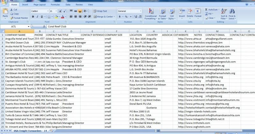Click the Copy icon
The width and height of the screenshot is (255, 134).
click(14, 14)
